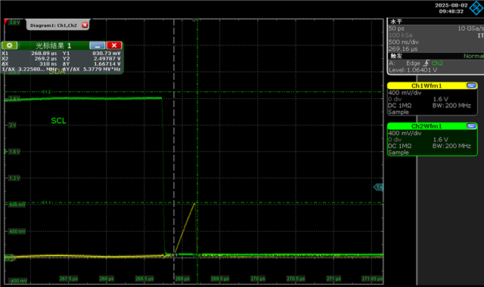Select trigger level 1.06401 V field
This screenshot has width=484, height=287.
[x=413, y=70]
